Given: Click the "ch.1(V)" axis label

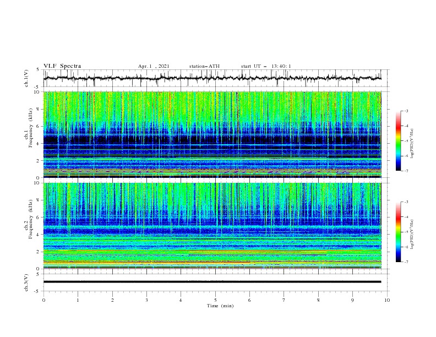Looking at the screenshot, I should pos(26,78).
